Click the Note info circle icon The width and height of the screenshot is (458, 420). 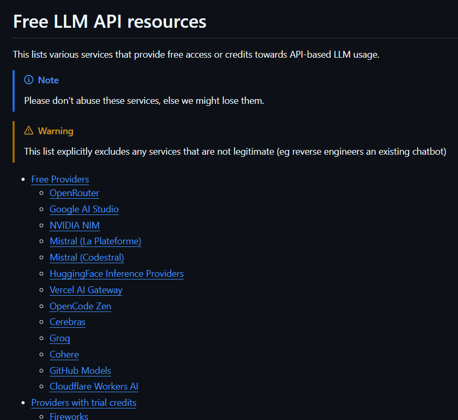point(29,80)
